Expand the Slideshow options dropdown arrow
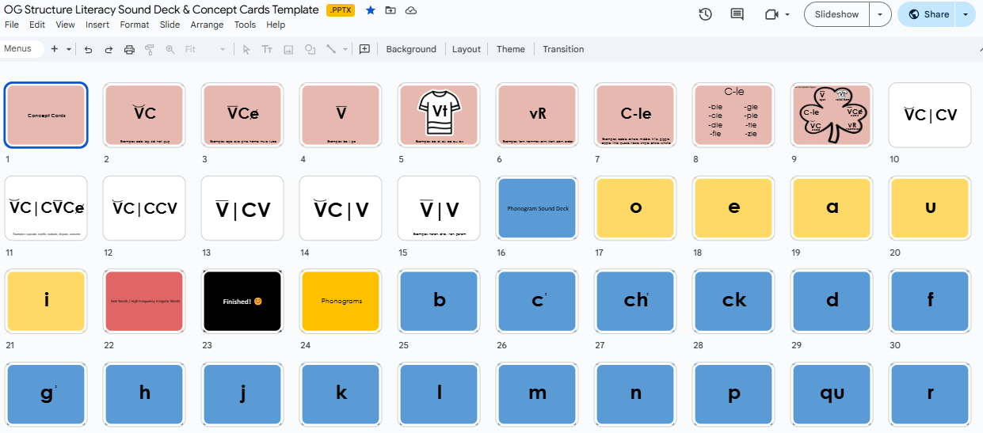 [880, 14]
